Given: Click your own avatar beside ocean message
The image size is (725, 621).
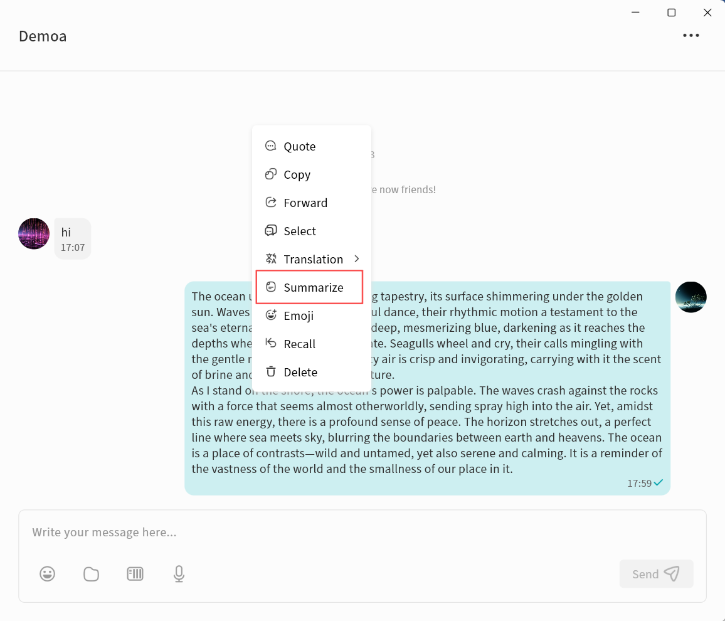Looking at the screenshot, I should click(691, 297).
